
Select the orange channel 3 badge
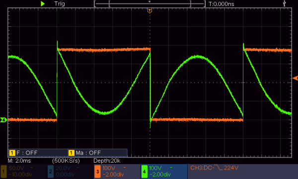click(x=97, y=172)
